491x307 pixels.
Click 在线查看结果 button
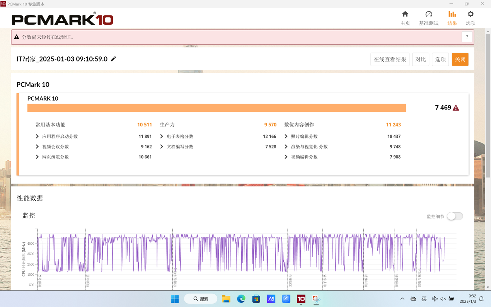pos(390,60)
